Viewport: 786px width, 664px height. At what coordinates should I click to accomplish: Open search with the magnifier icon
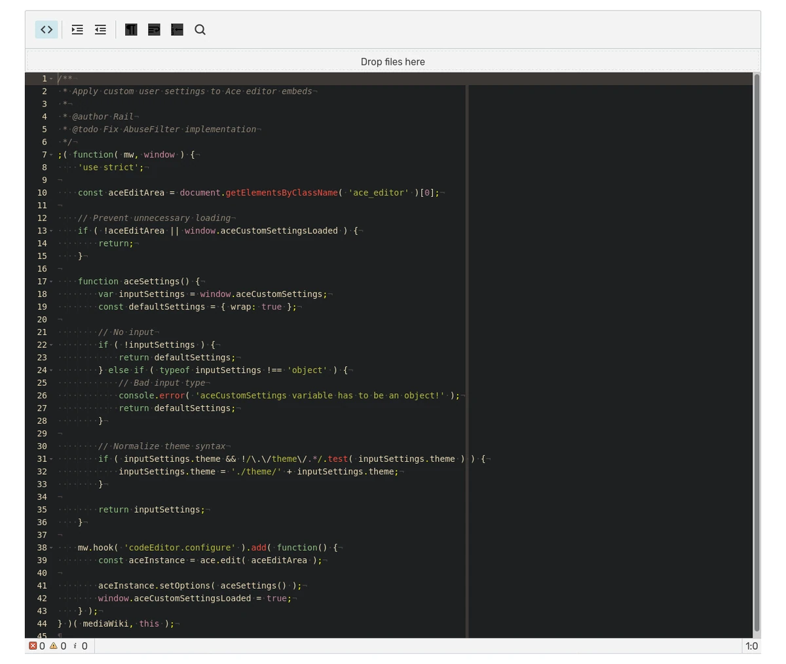[200, 29]
